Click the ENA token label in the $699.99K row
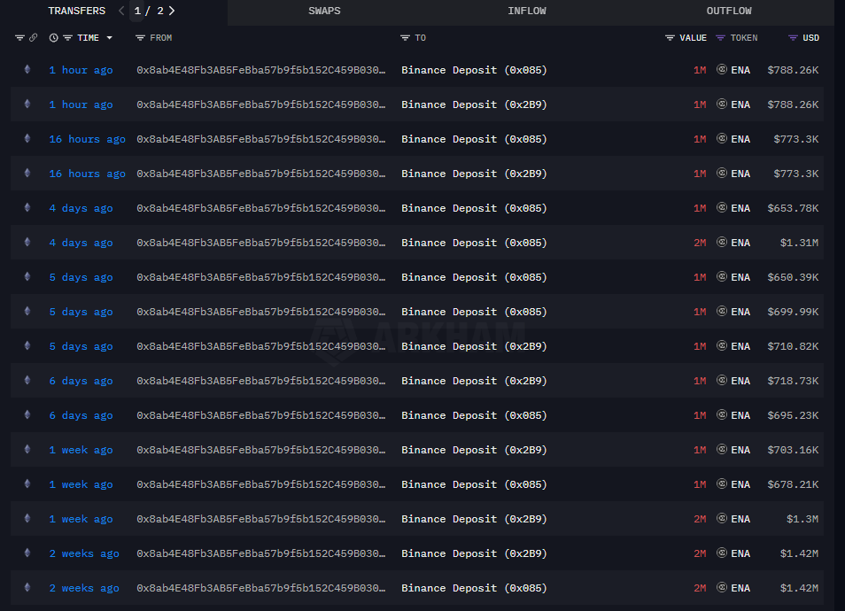The image size is (845, 611). (740, 312)
